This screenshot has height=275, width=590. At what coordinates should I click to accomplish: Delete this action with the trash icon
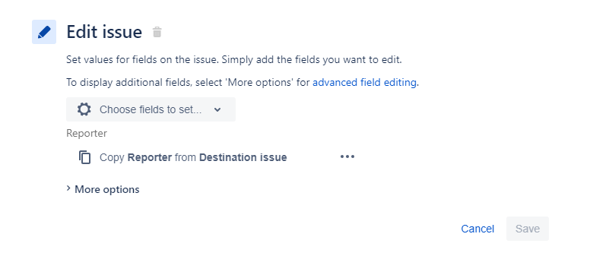[157, 32]
